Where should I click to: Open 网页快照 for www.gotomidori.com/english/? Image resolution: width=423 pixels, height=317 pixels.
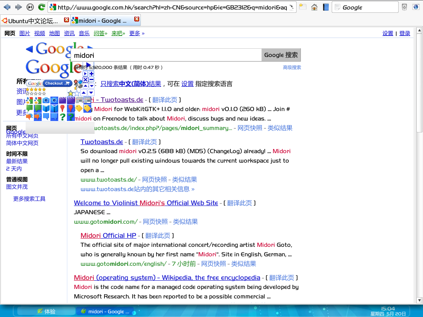click(x=214, y=264)
